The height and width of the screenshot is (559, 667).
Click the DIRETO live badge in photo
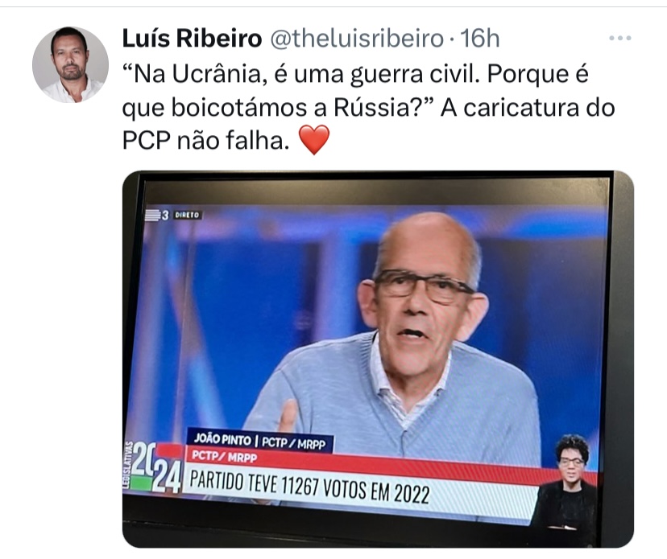(187, 216)
